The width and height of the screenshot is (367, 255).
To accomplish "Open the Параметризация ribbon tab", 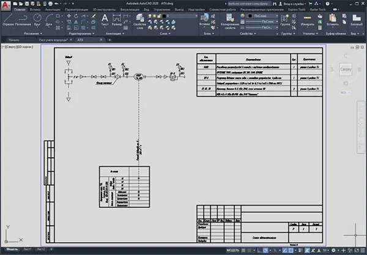I will click(76, 10).
